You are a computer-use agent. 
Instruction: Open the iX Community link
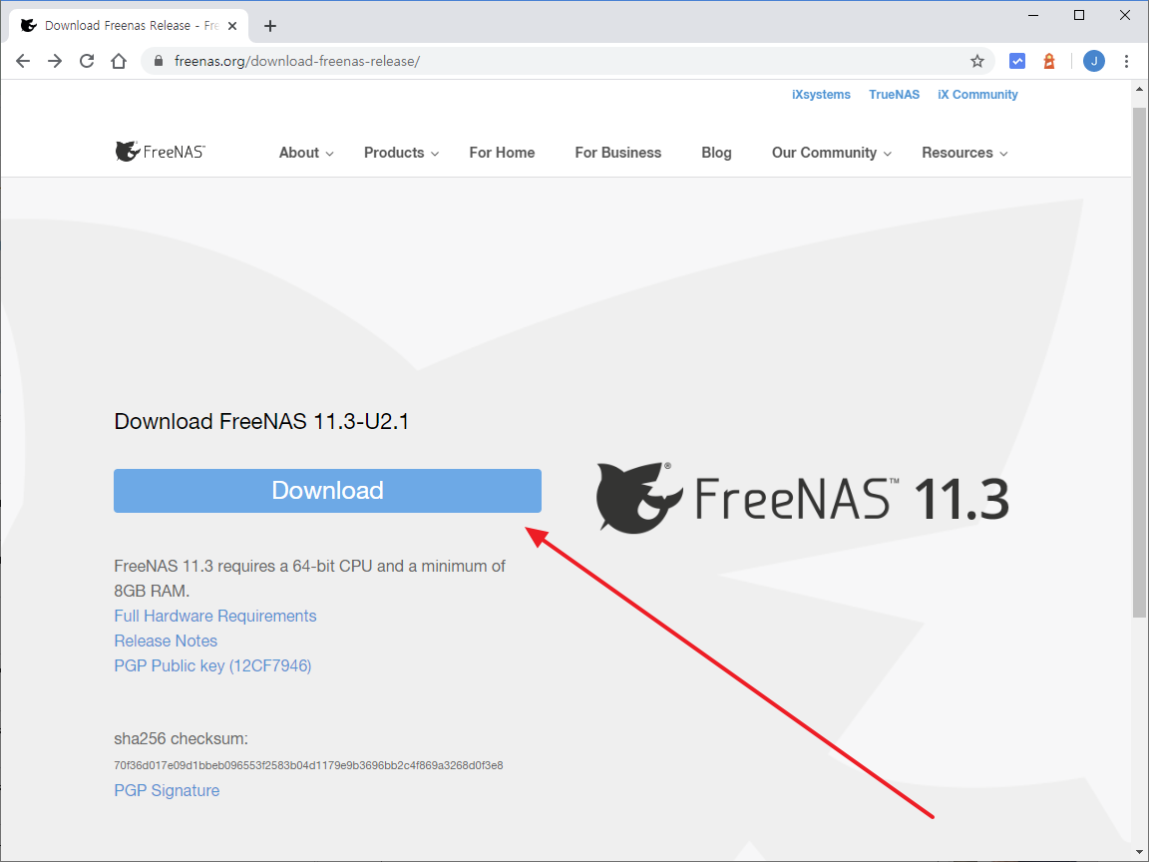[977, 95]
